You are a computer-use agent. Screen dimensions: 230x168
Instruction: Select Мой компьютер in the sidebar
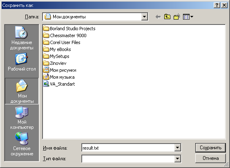[22, 118]
